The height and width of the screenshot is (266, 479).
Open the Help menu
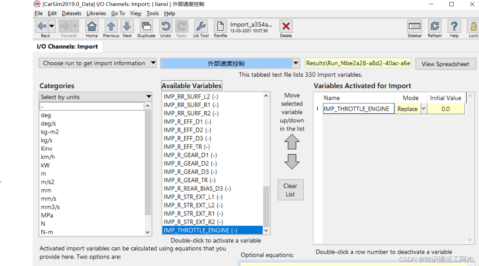(x=169, y=13)
